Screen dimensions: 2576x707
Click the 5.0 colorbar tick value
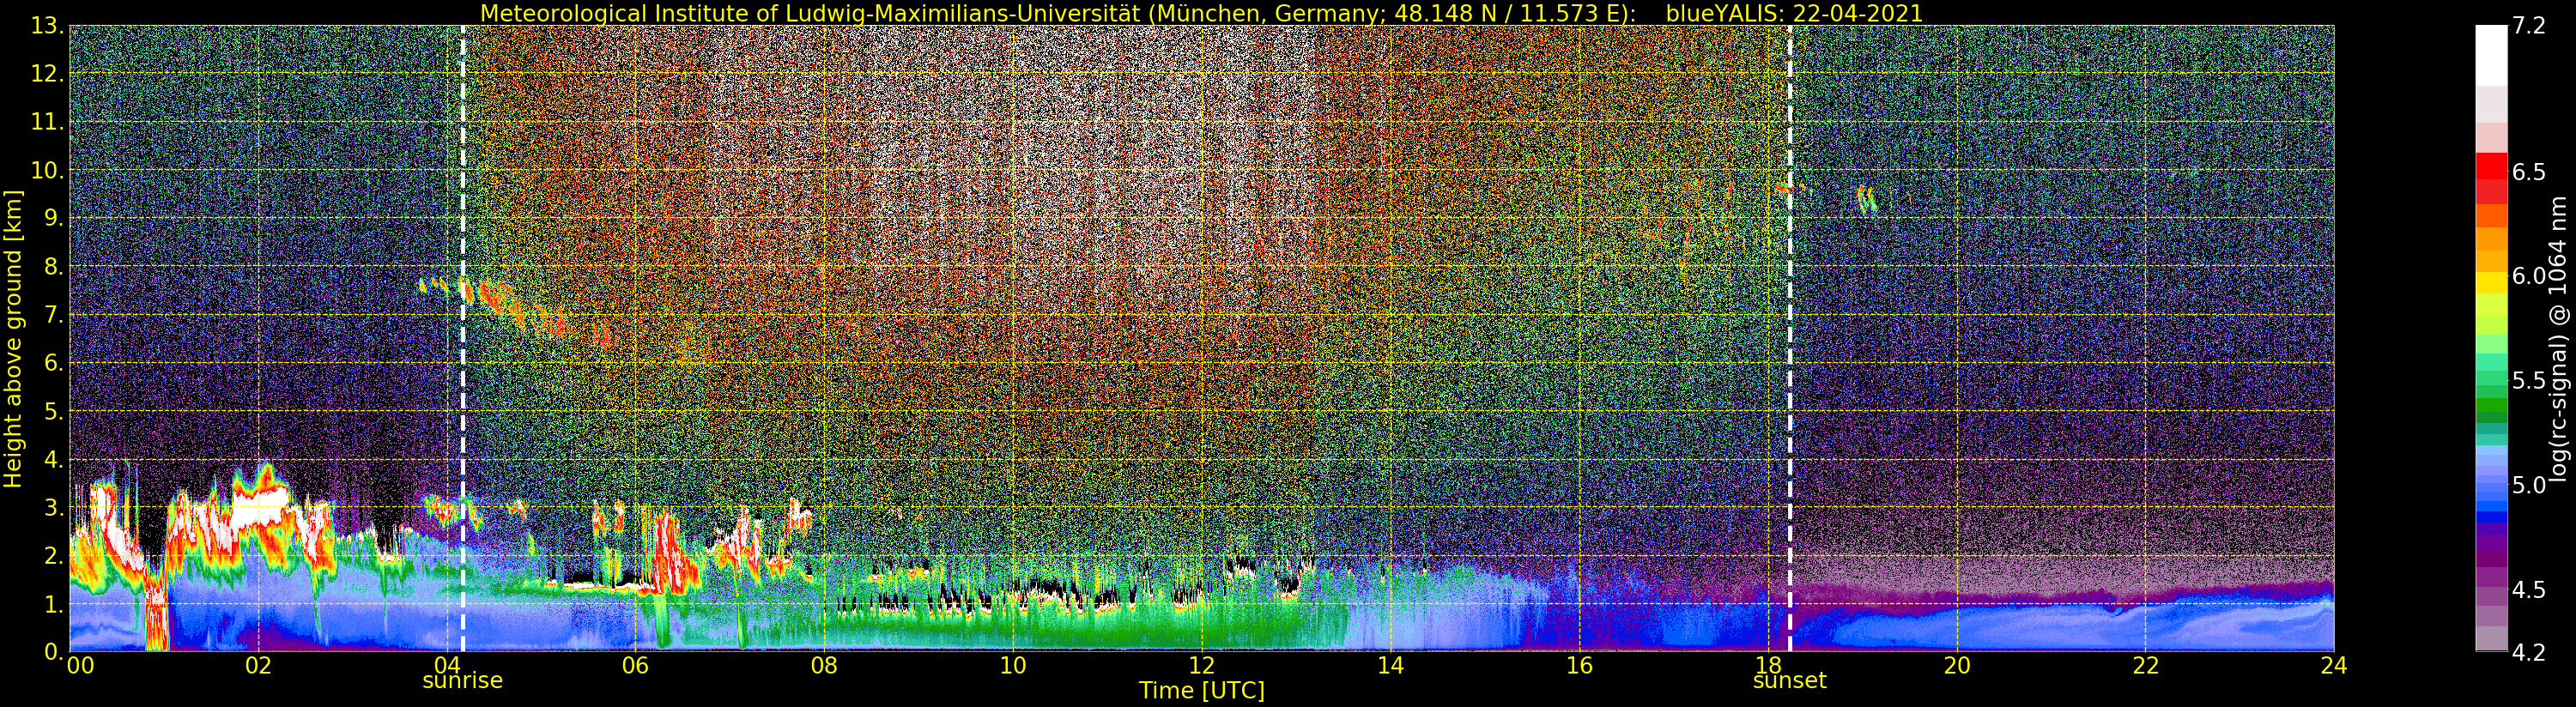tap(2529, 485)
